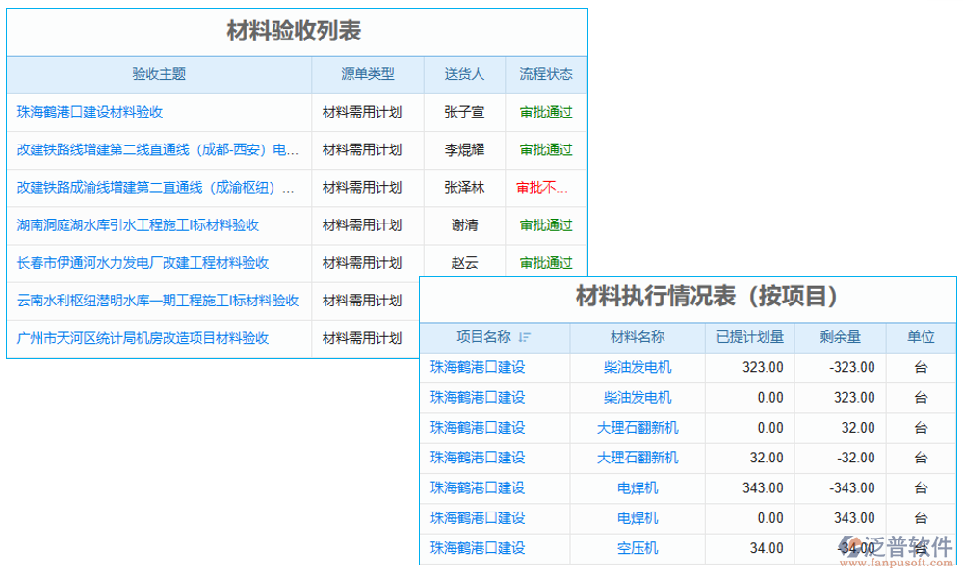Click the 源单类型 column header
Image resolution: width=963 pixels, height=578 pixels.
366,74
